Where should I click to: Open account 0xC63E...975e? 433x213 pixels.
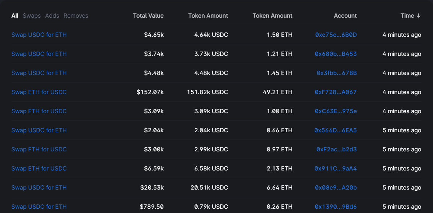tap(336, 111)
